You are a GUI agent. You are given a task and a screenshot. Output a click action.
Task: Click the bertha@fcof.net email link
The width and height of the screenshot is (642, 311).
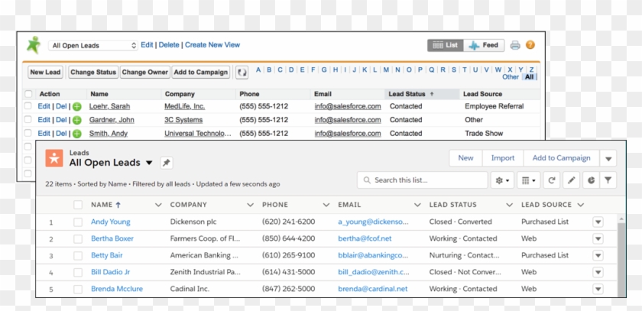pyautogui.click(x=365, y=238)
